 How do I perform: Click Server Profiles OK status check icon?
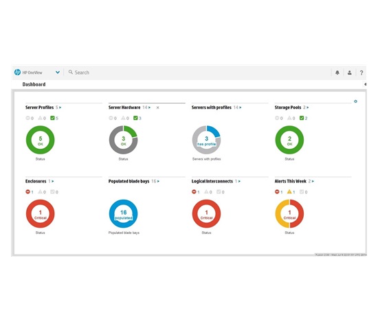click(x=52, y=118)
